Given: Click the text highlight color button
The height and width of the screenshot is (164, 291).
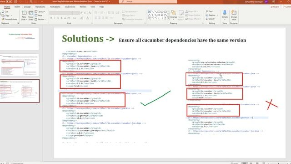Looking at the screenshot, I should (x=82, y=18).
